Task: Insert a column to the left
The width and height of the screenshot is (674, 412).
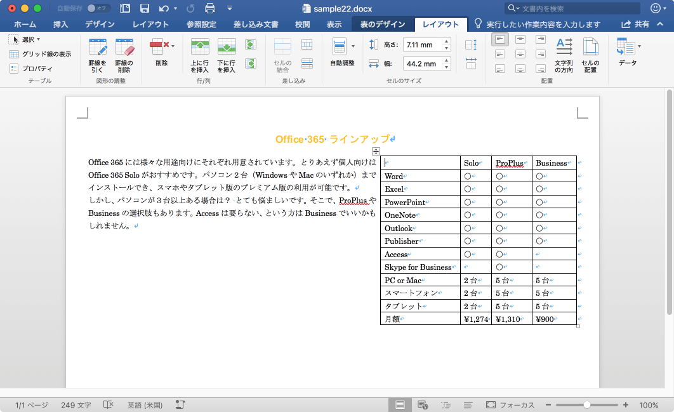Action: (x=251, y=44)
